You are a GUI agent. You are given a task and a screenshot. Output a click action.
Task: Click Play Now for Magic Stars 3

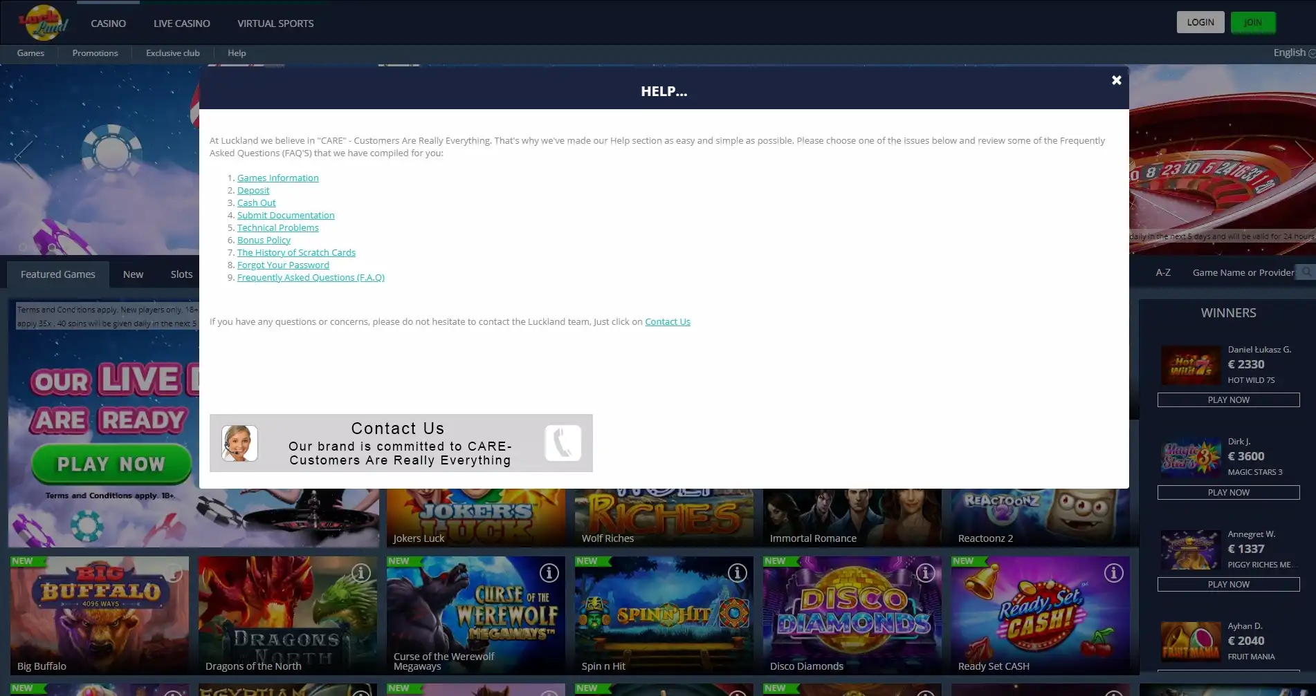point(1228,492)
